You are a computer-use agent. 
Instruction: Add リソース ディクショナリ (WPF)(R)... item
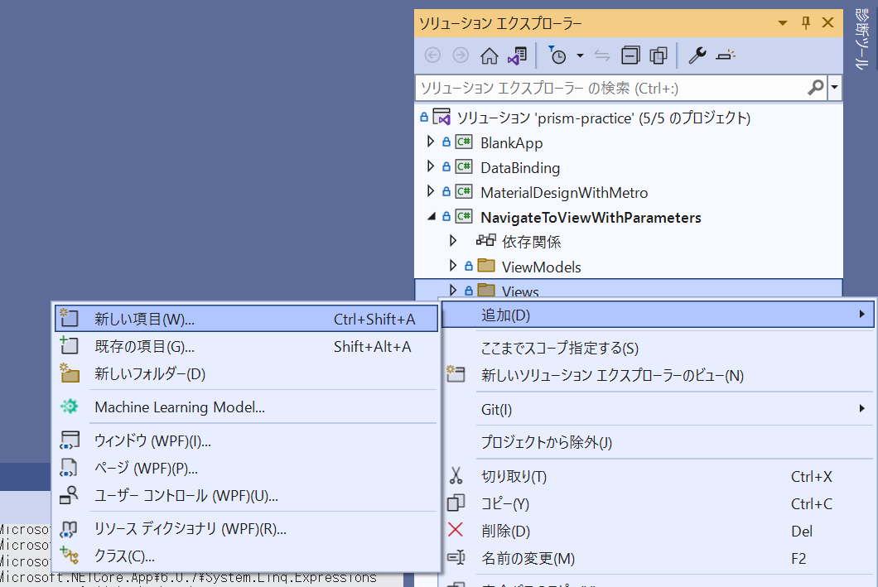point(246,529)
